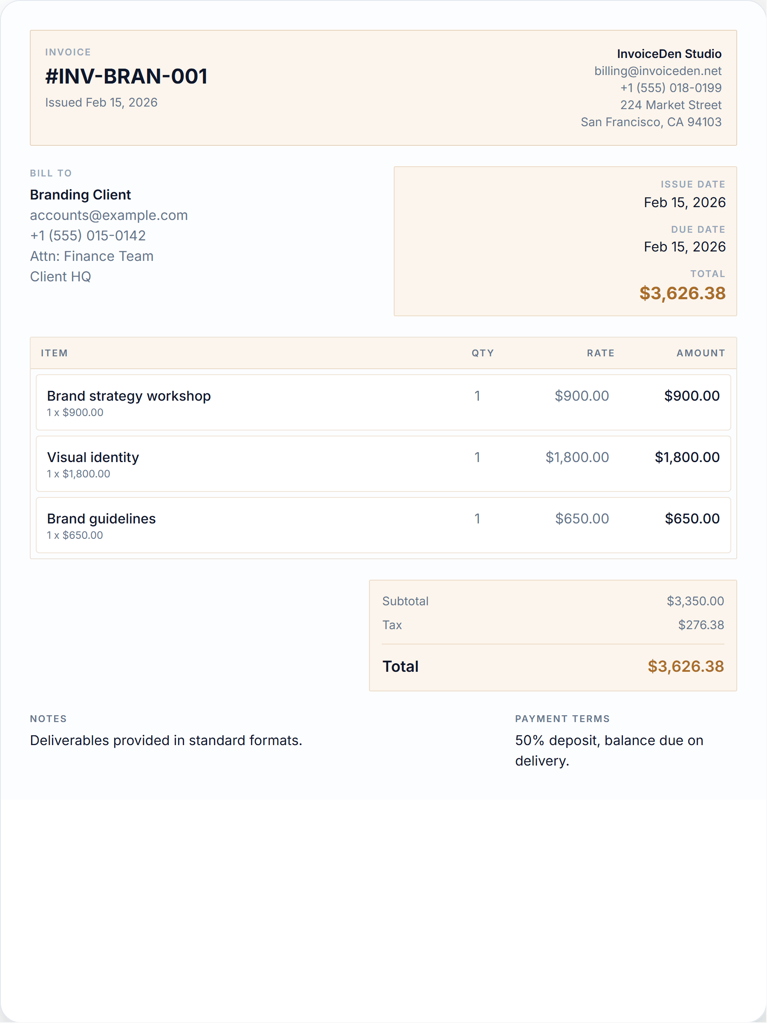Select the Brand strategy workshop line item
Image resolution: width=767 pixels, height=1023 pixels.
(383, 402)
